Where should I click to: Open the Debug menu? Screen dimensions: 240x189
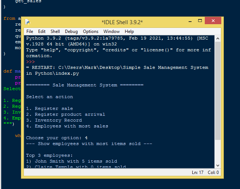[x=71, y=31]
